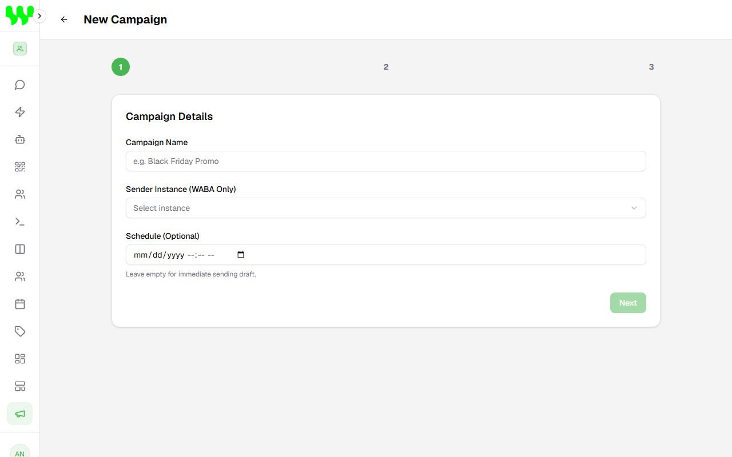Open the lightning bolt icon in sidebar
Screen dimensions: 732x457
[x=20, y=112]
